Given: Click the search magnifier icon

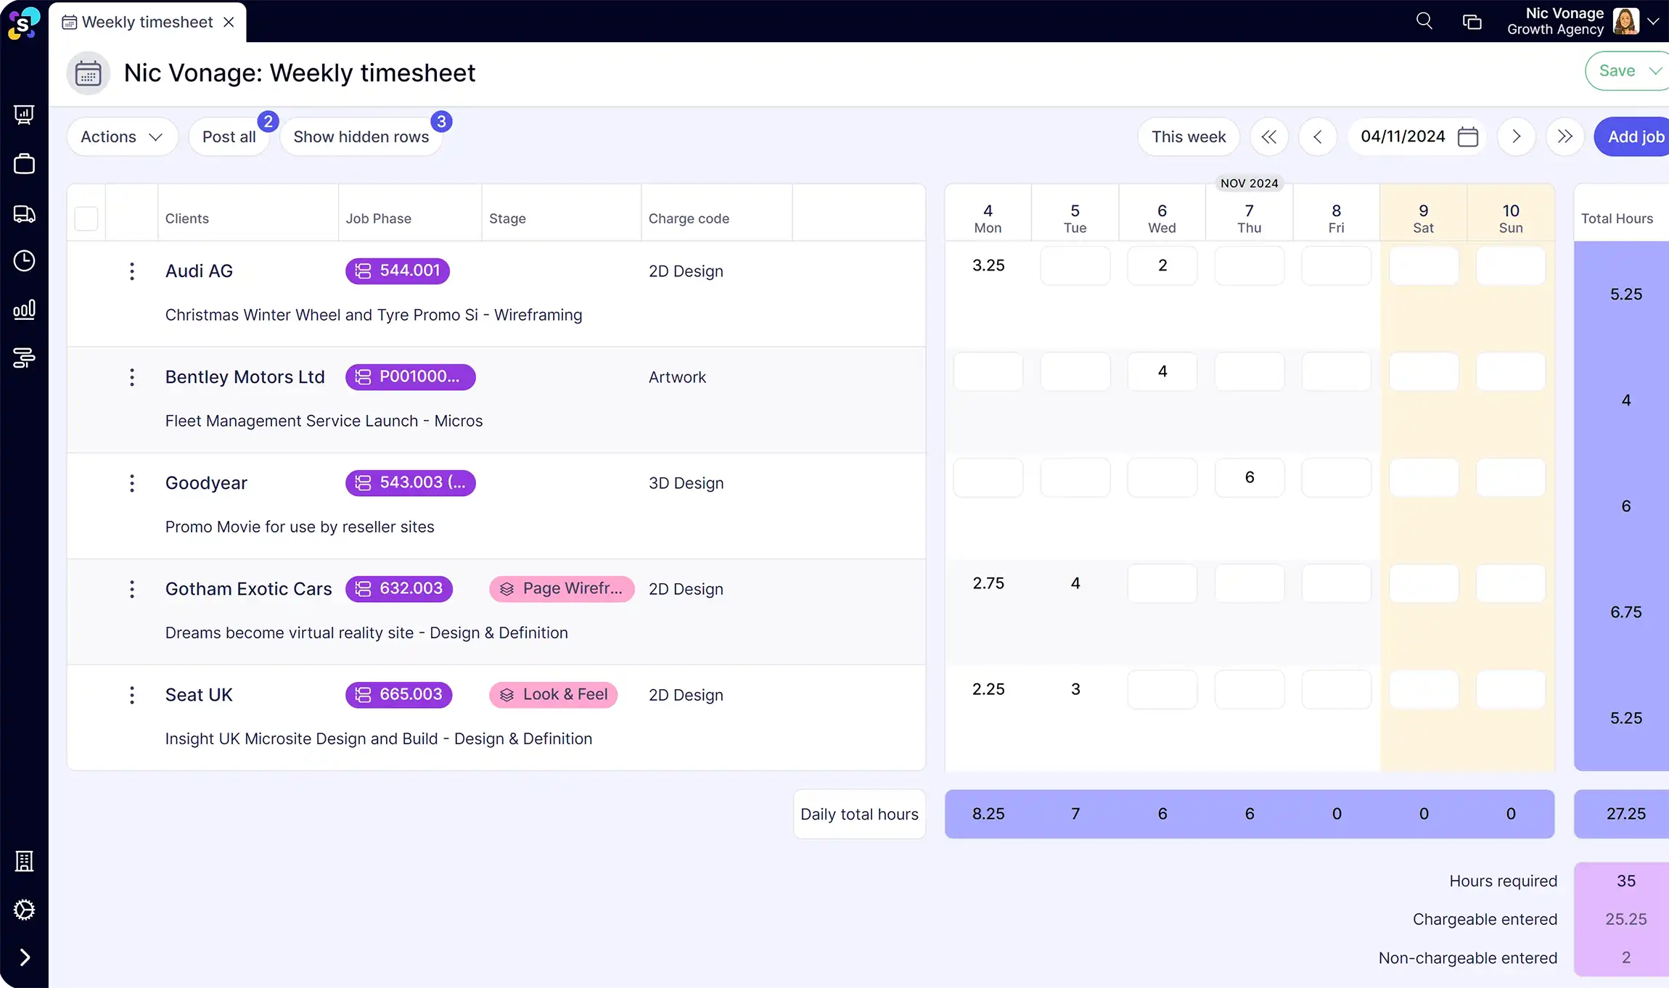Looking at the screenshot, I should click(1424, 21).
